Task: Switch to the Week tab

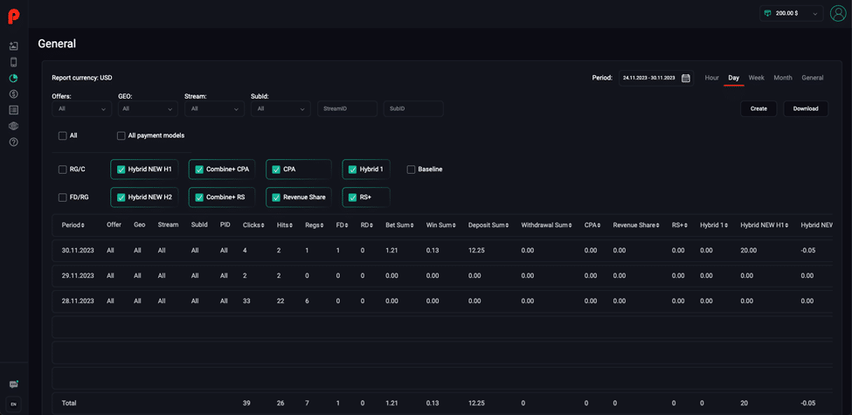Action: pyautogui.click(x=757, y=78)
